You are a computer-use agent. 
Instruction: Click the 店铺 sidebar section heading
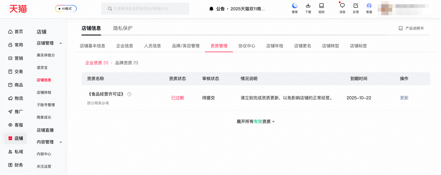click(x=41, y=32)
